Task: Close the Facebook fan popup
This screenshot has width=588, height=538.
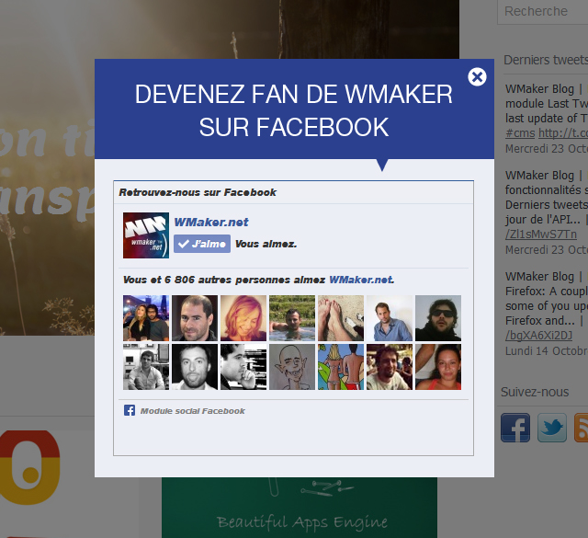Action: coord(477,77)
